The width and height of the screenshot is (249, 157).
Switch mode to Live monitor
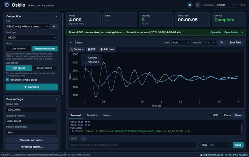tap(19, 48)
